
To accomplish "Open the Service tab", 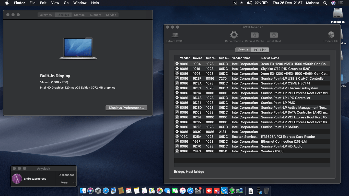I will 111,15.
